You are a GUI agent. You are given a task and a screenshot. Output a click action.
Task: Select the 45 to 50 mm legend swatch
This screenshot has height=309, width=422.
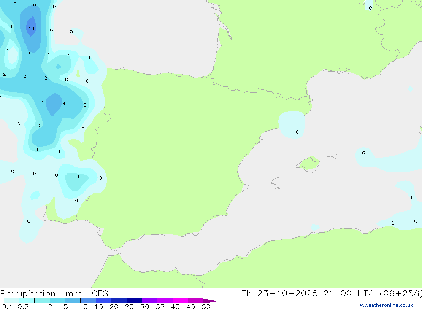[195, 301]
